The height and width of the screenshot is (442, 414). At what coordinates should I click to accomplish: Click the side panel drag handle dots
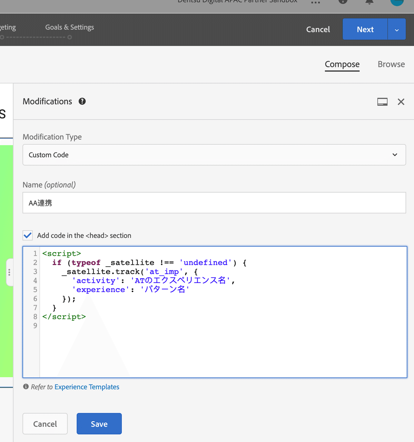click(x=9, y=272)
